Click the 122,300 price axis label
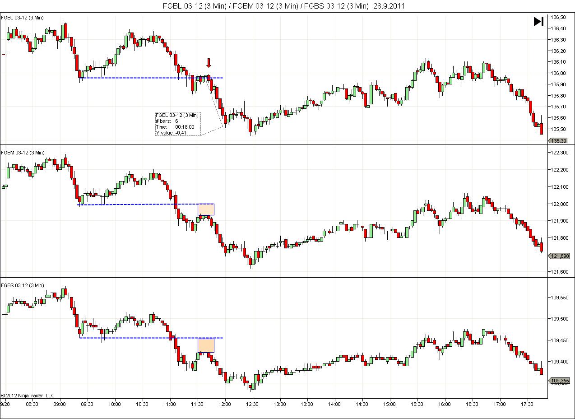 [x=560, y=153]
